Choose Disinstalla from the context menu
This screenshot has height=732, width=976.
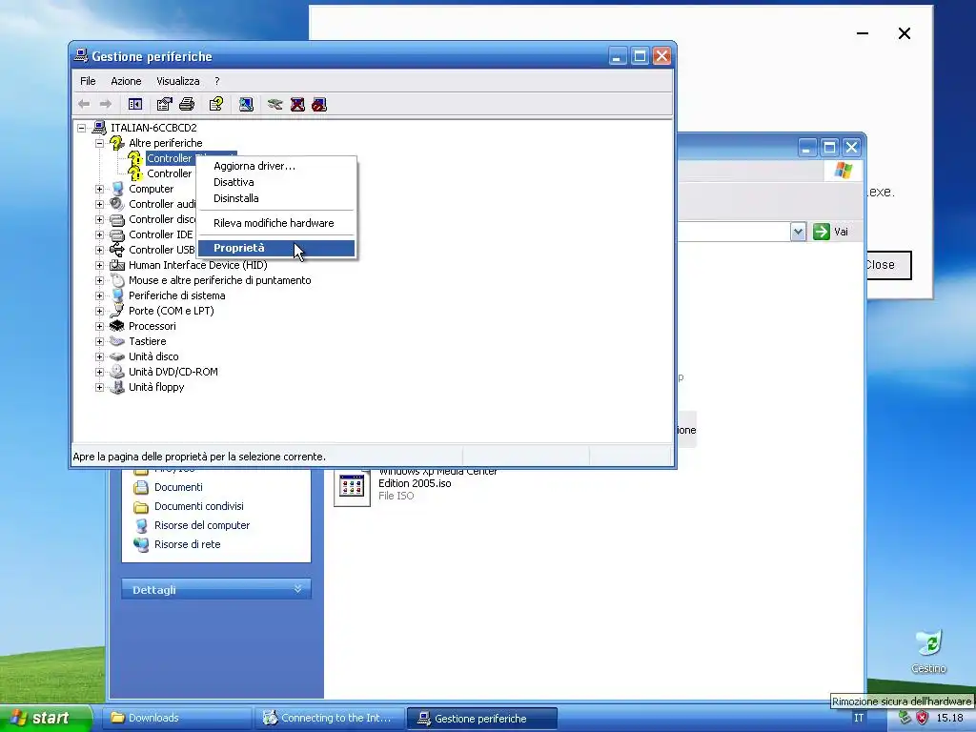pos(276,198)
